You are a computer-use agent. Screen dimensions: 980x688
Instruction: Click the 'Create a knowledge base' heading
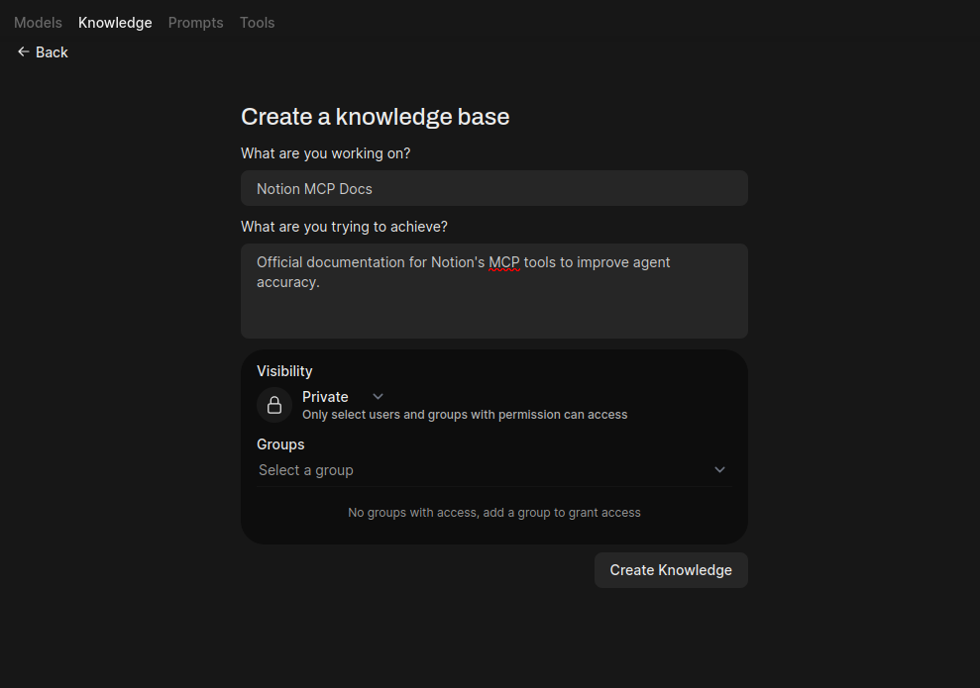click(x=375, y=116)
